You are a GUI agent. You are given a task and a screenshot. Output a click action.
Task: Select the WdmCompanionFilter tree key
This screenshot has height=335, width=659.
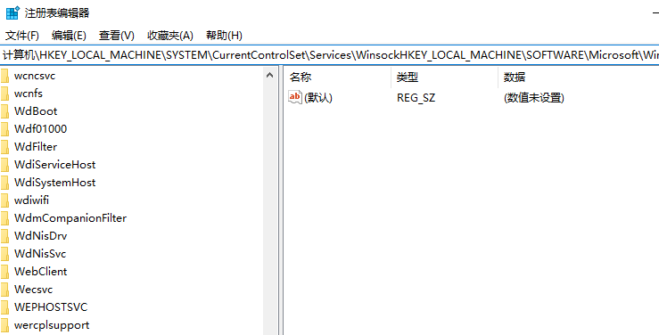coord(70,218)
